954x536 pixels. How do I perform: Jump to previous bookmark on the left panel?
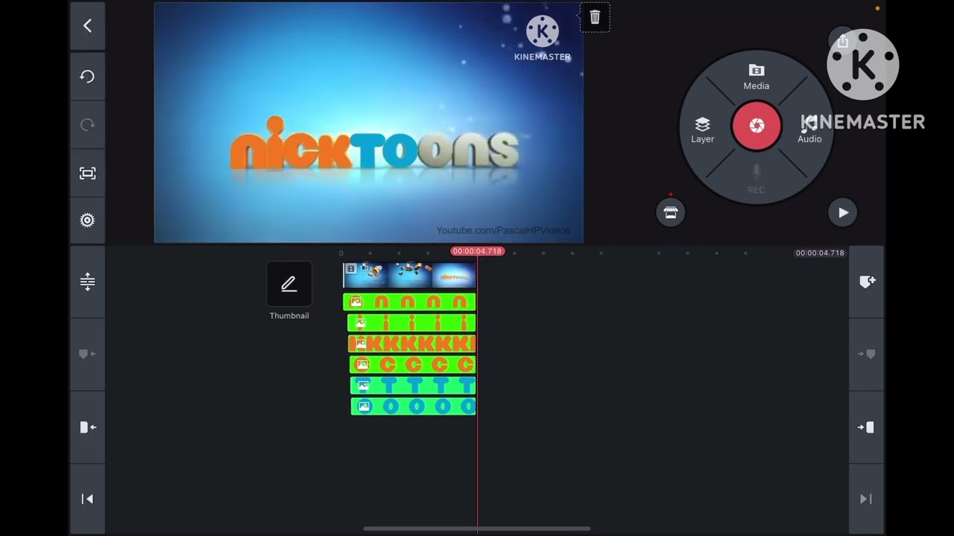click(x=87, y=354)
